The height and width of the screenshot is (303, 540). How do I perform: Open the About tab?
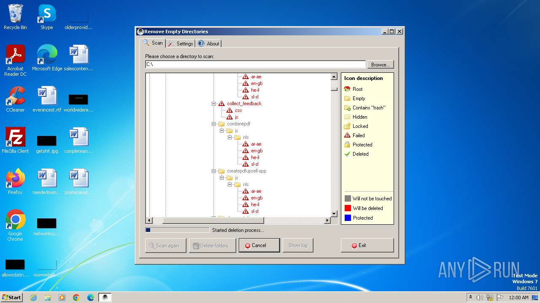209,43
